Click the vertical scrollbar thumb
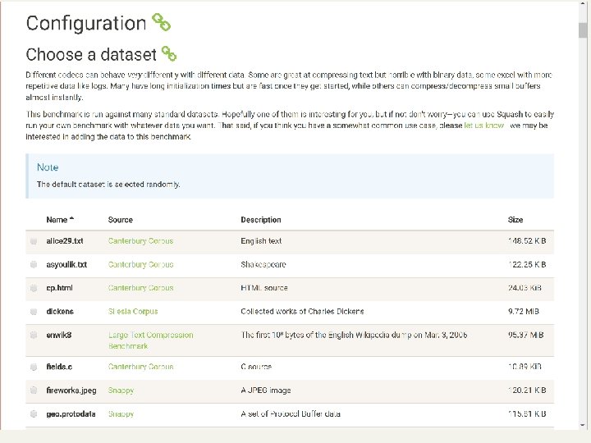The image size is (591, 443). 583,30
